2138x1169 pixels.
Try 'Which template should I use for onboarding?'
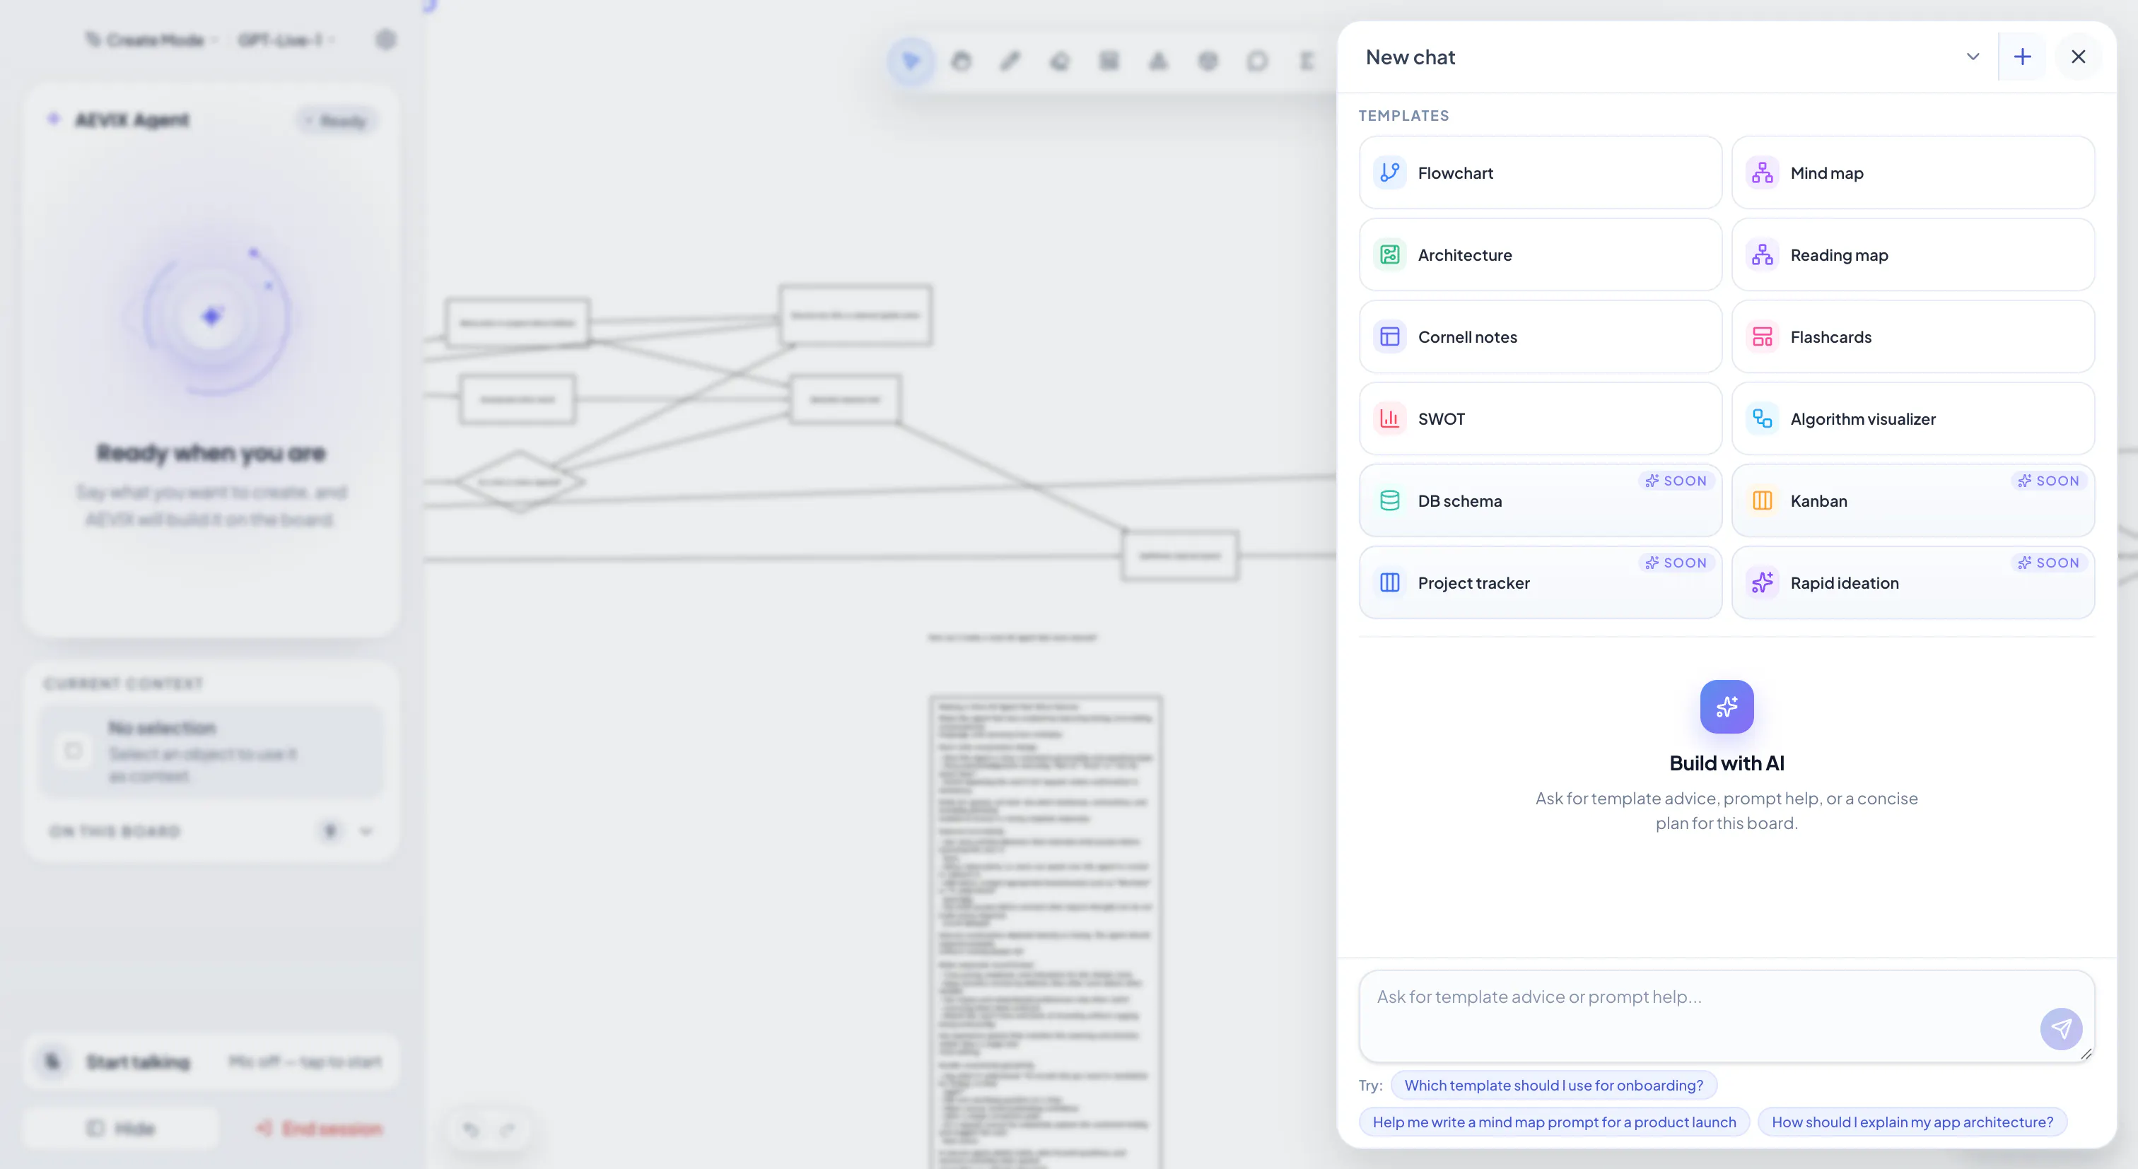coord(1554,1085)
